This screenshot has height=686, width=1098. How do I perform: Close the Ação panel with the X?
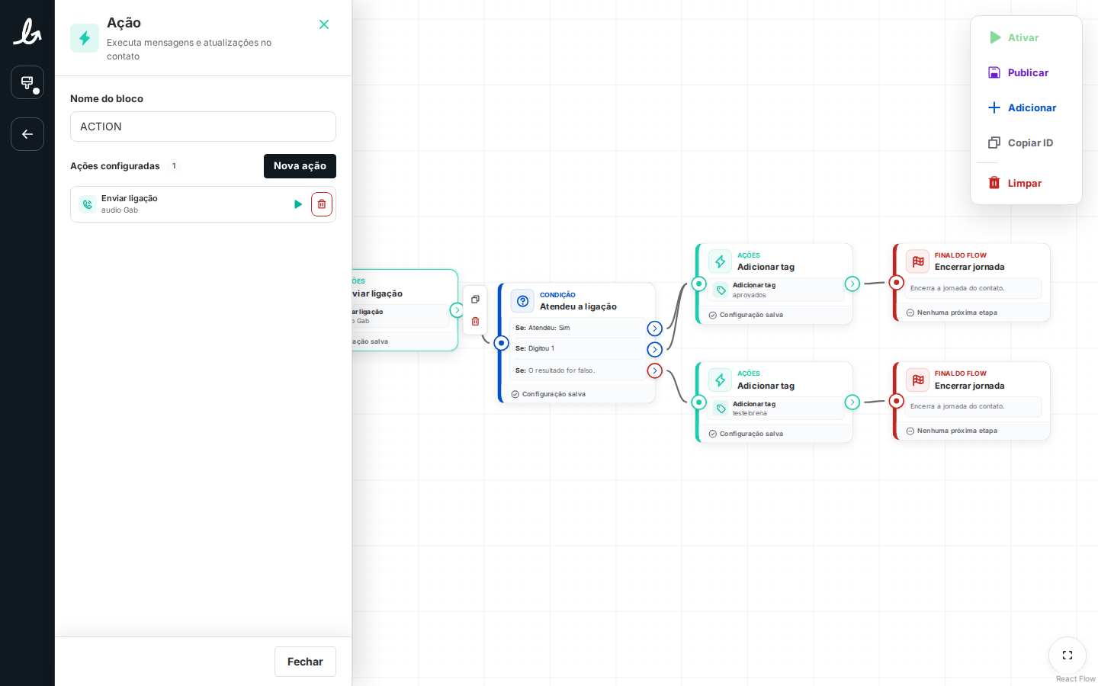tap(324, 24)
